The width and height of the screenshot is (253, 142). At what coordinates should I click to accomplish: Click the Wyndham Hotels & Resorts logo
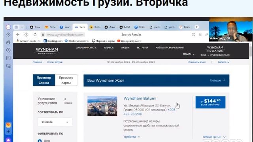click(x=47, y=50)
